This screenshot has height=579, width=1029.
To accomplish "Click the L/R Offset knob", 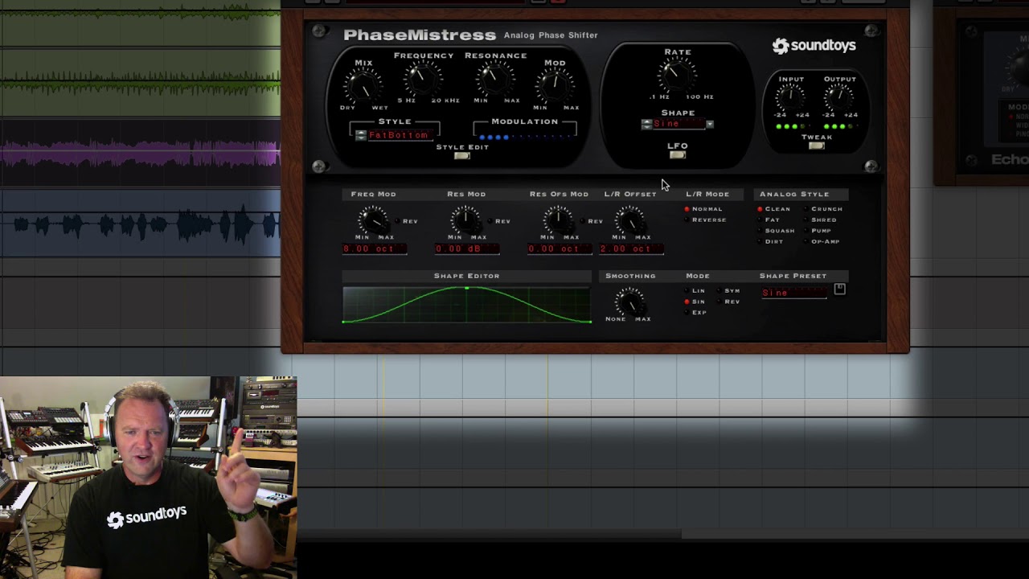I will [629, 219].
